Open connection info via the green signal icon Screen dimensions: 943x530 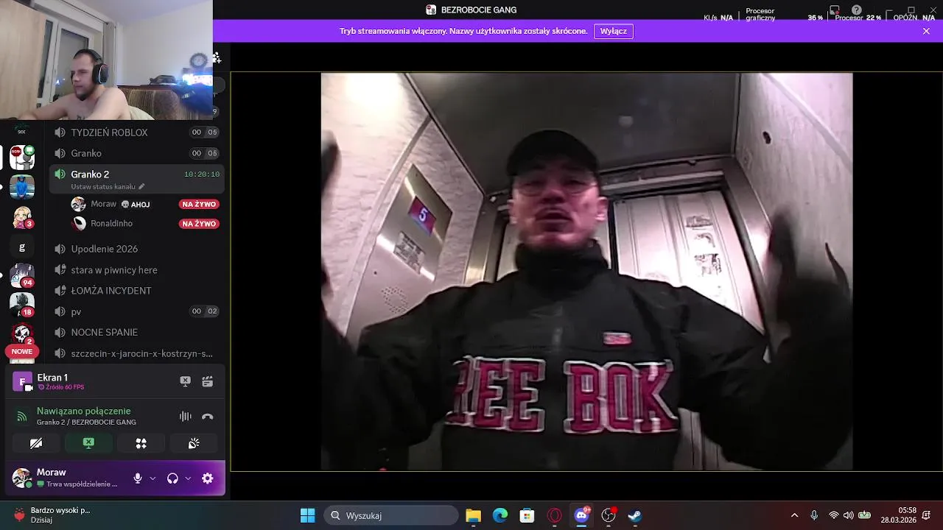coord(22,417)
